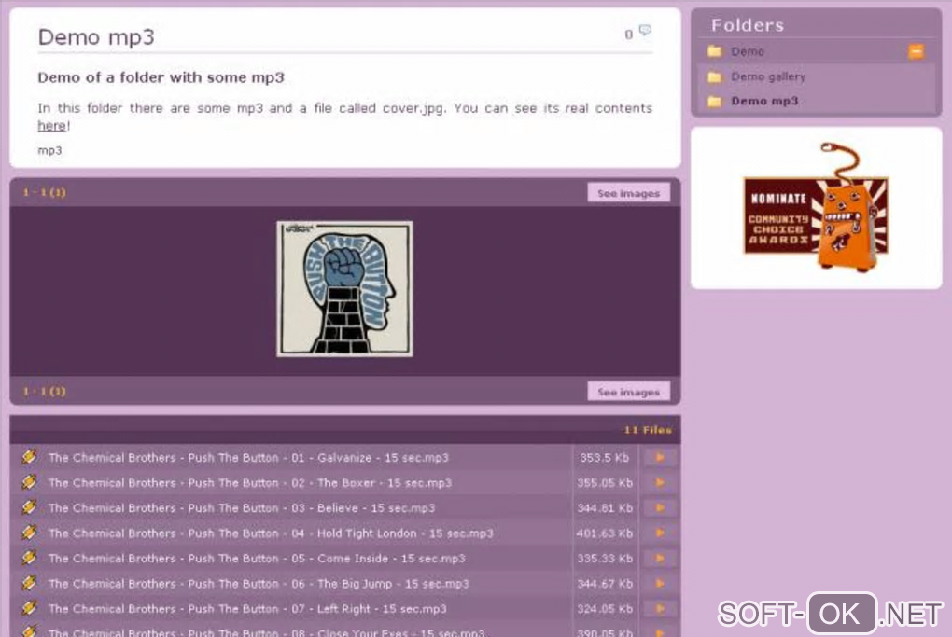This screenshot has height=637, width=952.
Task: Open file '01 - Galvanize - 15 sec.mp3'
Action: point(248,457)
